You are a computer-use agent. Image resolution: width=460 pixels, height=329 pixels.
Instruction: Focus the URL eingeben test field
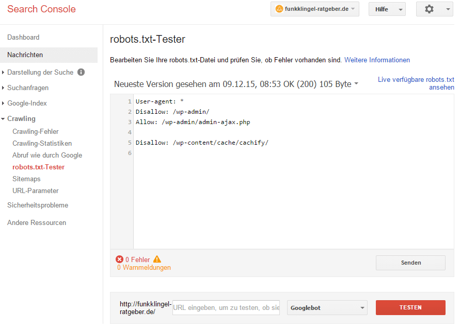226,308
